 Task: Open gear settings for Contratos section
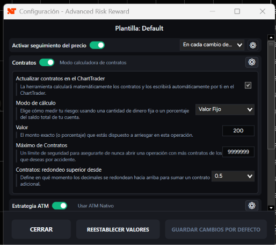point(252,62)
